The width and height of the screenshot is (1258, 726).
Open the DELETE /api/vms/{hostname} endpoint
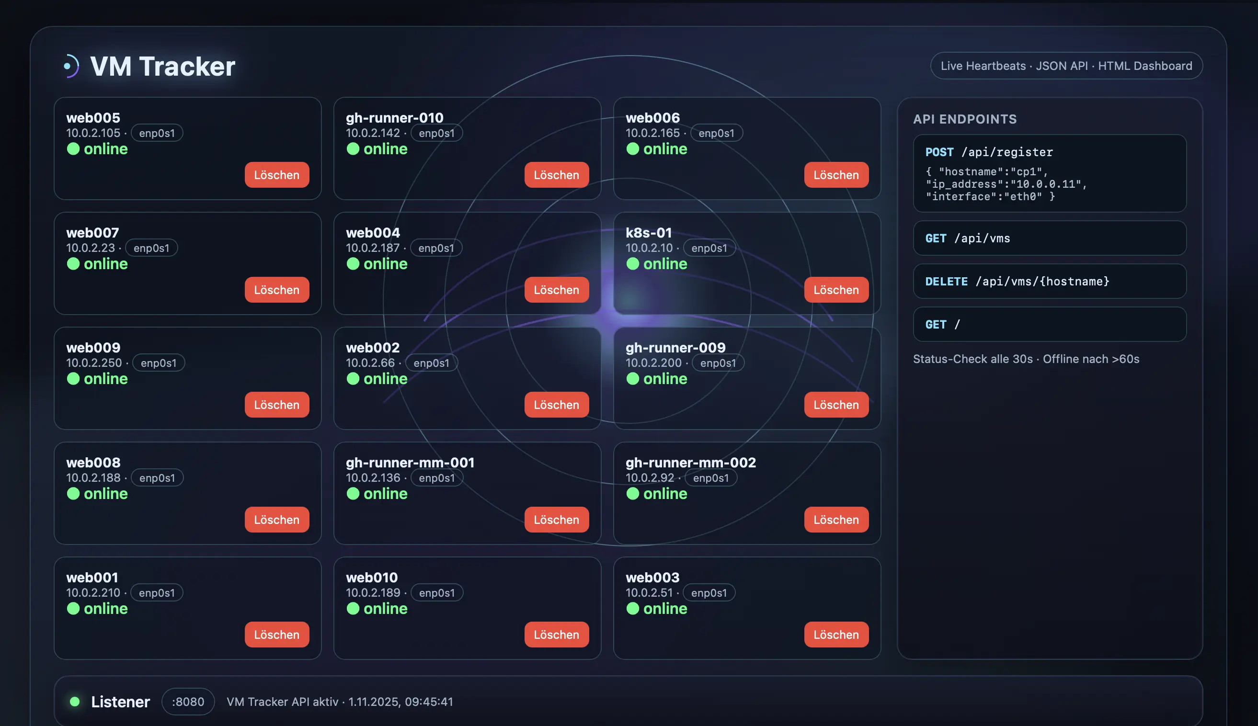1049,281
